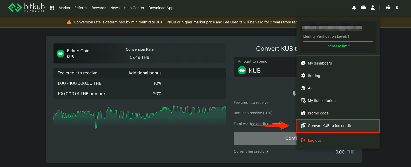Open the apps grid menu icon
Image resolution: width=411 pixels, height=167 pixels.
click(52, 8)
